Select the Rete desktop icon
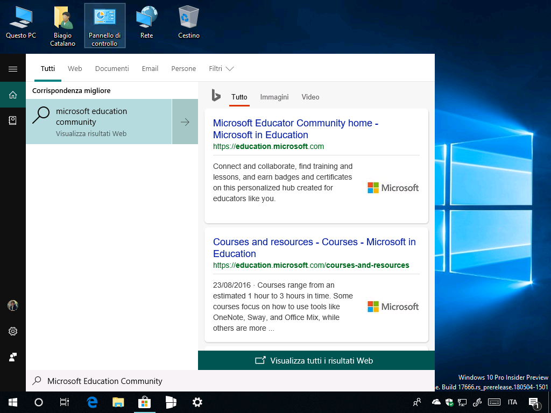 pos(146,22)
